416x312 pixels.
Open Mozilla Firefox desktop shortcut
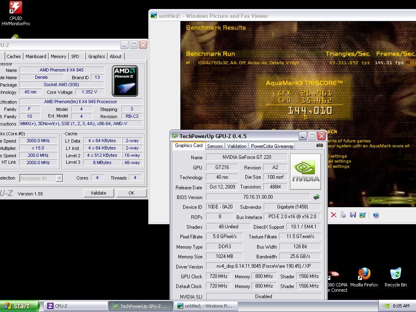364,277
